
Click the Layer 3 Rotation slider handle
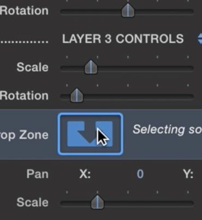click(x=77, y=96)
